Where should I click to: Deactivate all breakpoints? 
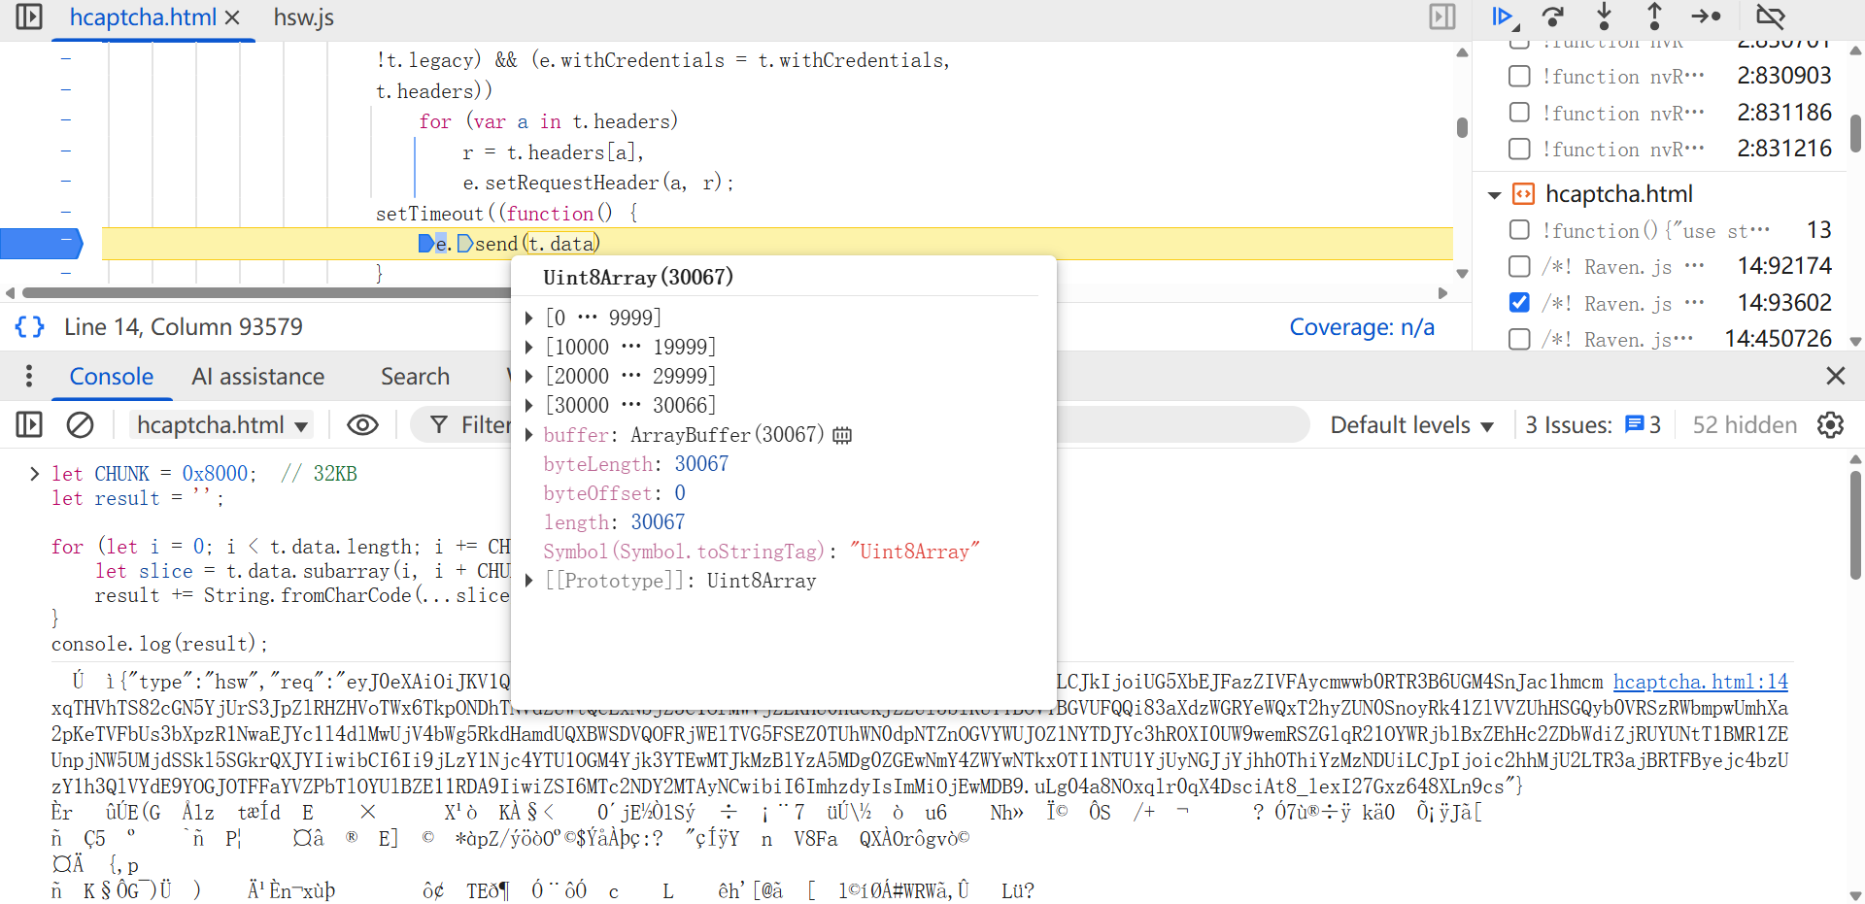(1770, 17)
